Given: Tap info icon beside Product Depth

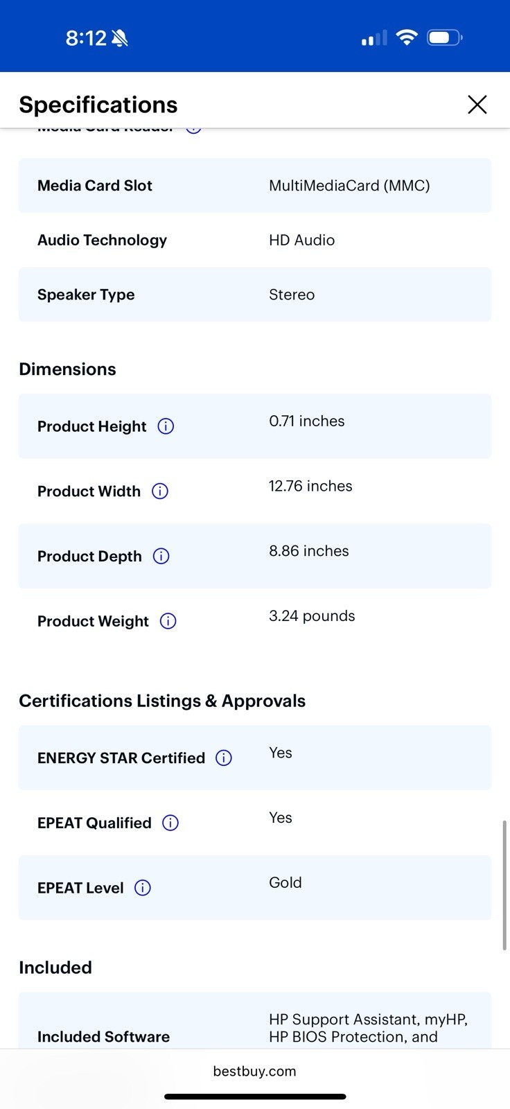Looking at the screenshot, I should pos(161,556).
